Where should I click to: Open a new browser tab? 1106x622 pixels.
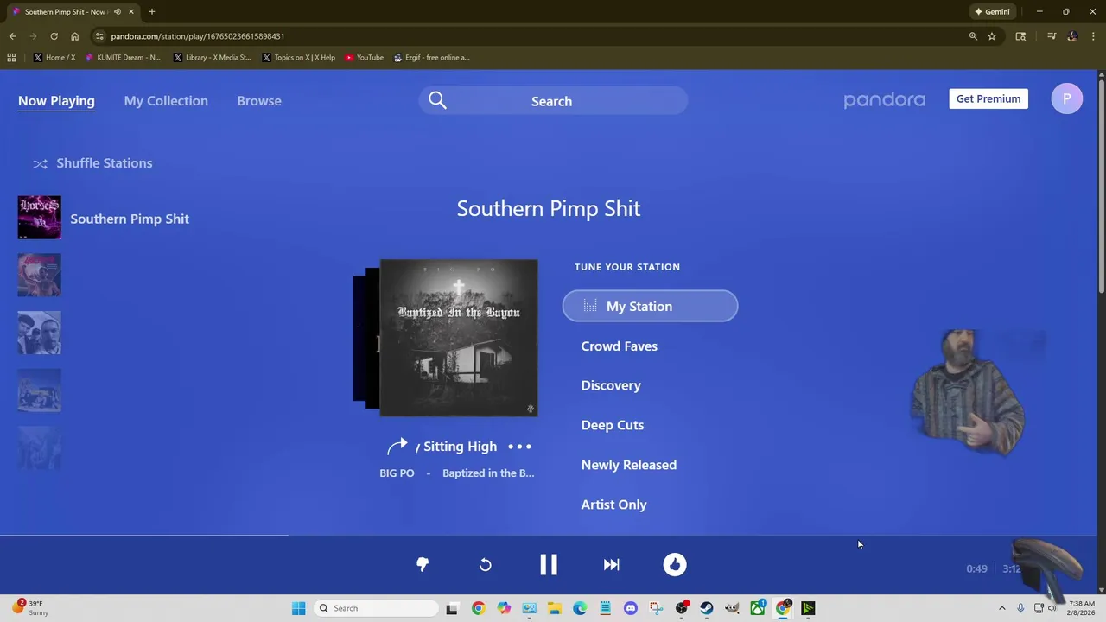click(152, 12)
